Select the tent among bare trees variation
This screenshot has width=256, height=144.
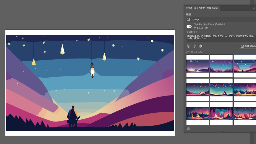click(245, 113)
